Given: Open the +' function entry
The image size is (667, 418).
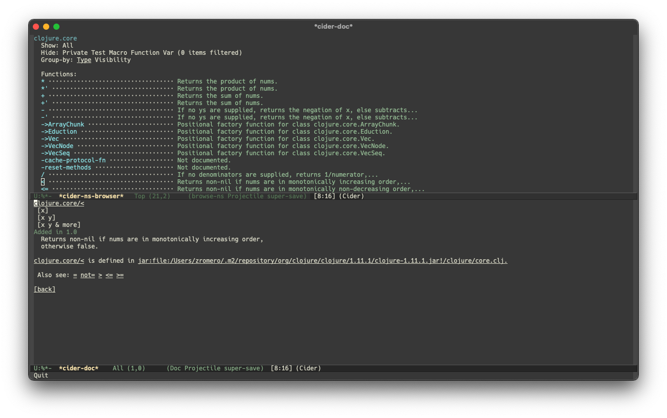Looking at the screenshot, I should click(x=45, y=103).
